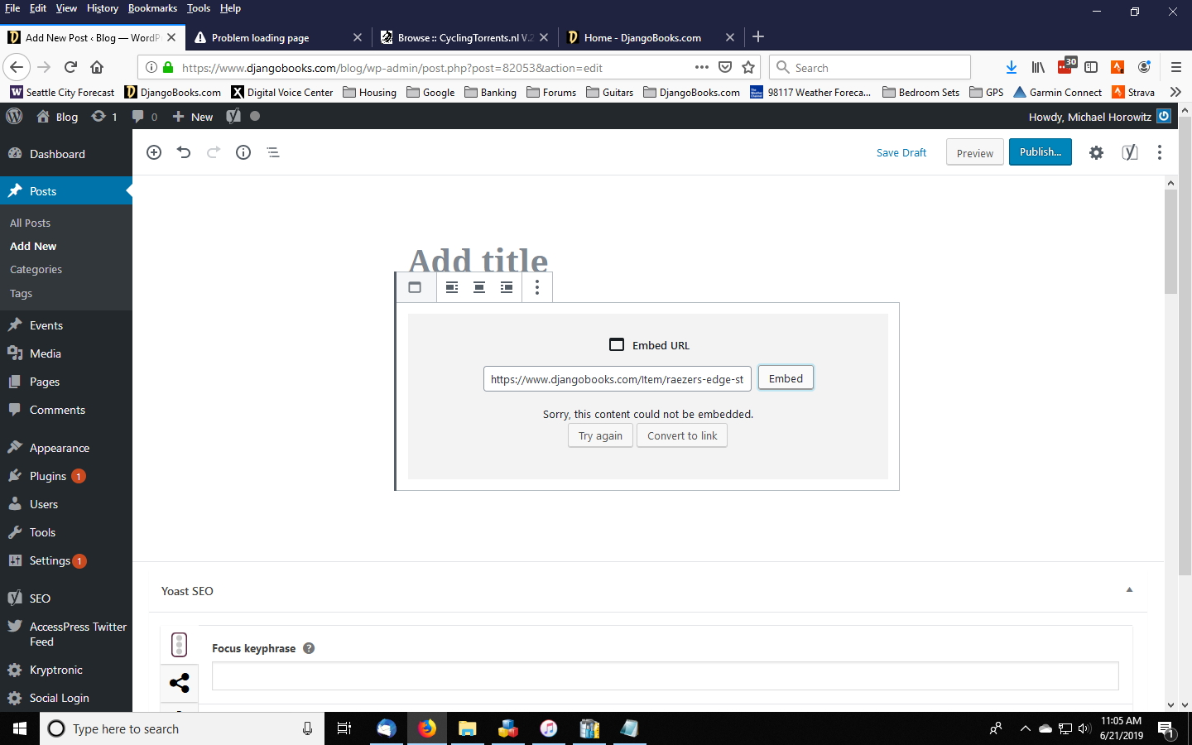The image size is (1192, 745).
Task: Click the Try again button
Action: coord(600,435)
